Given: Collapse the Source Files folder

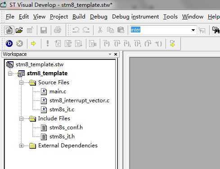Looking at the screenshot, I should tap(21, 82).
